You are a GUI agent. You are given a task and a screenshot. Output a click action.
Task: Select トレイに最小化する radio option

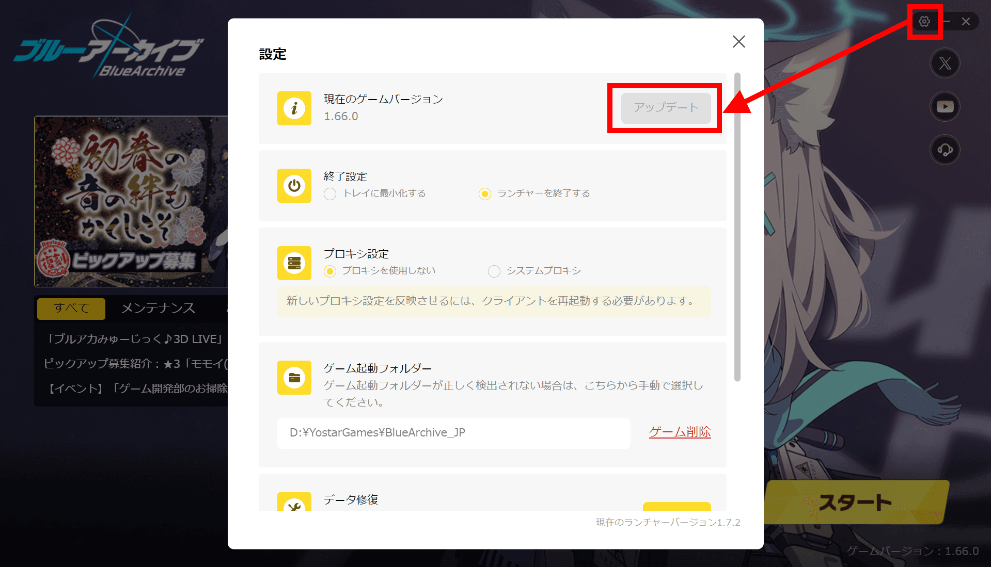330,194
